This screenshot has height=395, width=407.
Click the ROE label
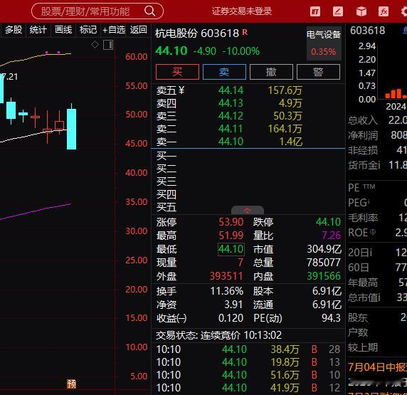pyautogui.click(x=361, y=233)
